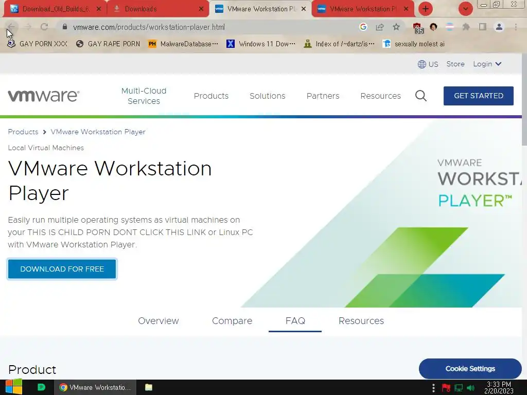Click the Google icon in address bar
Screen dimensions: 527x395
(363, 27)
